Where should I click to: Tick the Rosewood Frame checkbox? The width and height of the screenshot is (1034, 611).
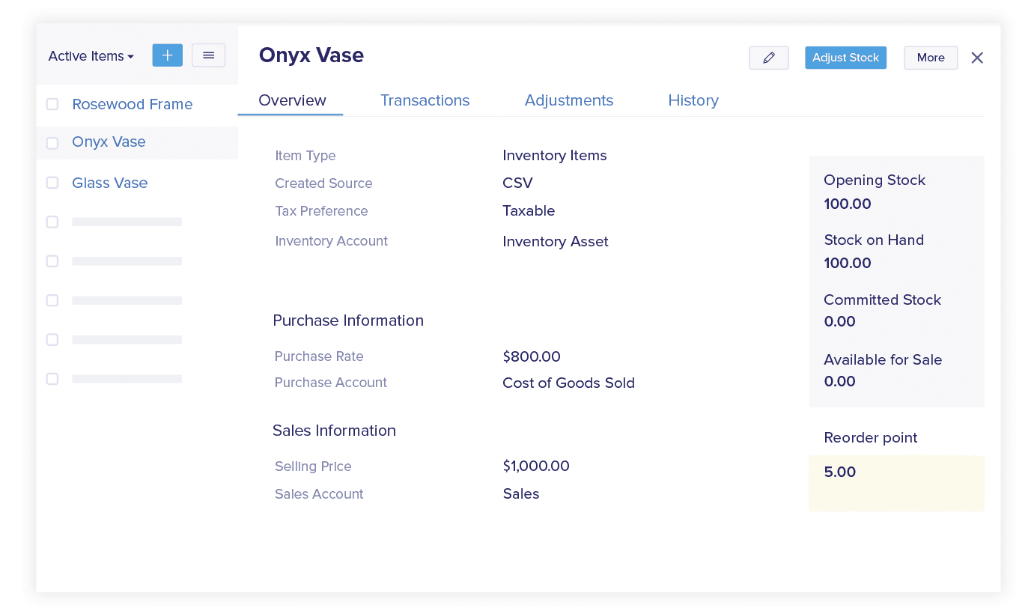pyautogui.click(x=52, y=104)
